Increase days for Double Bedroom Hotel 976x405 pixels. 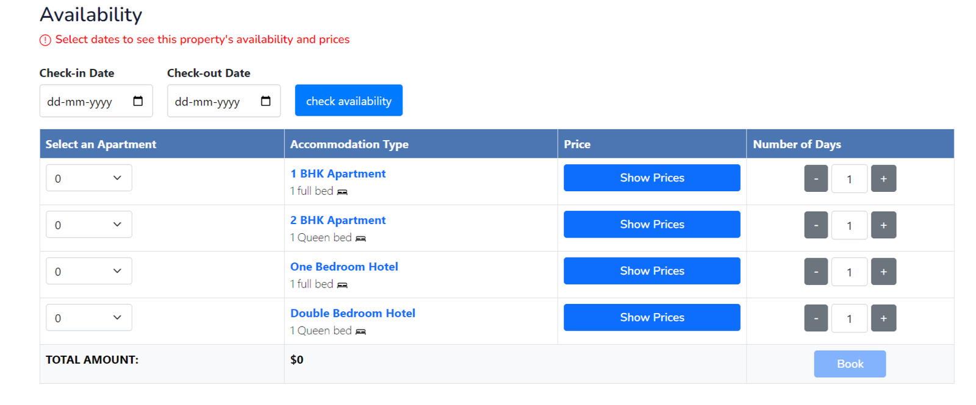click(x=883, y=318)
